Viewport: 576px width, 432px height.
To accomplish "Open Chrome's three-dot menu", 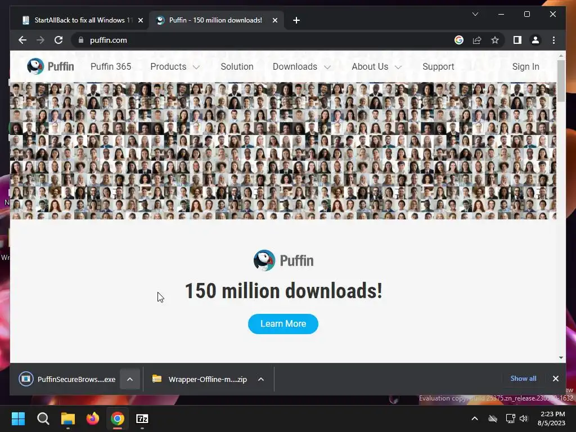I will click(553, 40).
